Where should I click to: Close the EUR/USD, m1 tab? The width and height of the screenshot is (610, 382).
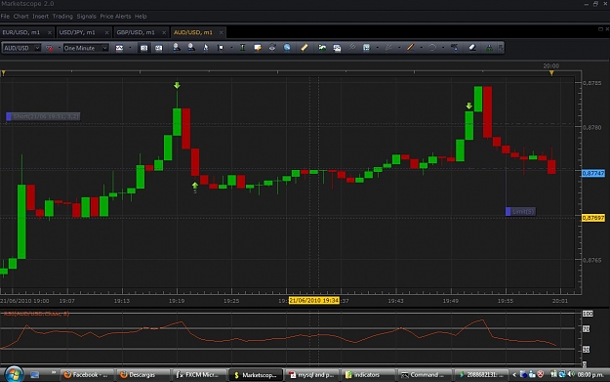[x=50, y=32]
